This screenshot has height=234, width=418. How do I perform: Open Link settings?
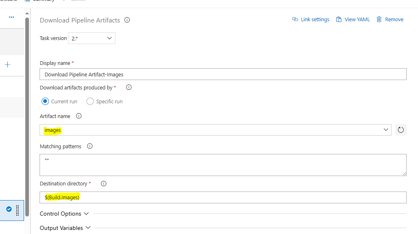[x=311, y=20]
